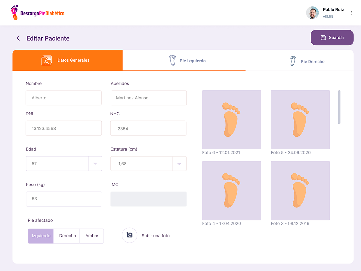Click the DescargaPieDiabético logo
Screen dimensions: 361x271
point(38,13)
